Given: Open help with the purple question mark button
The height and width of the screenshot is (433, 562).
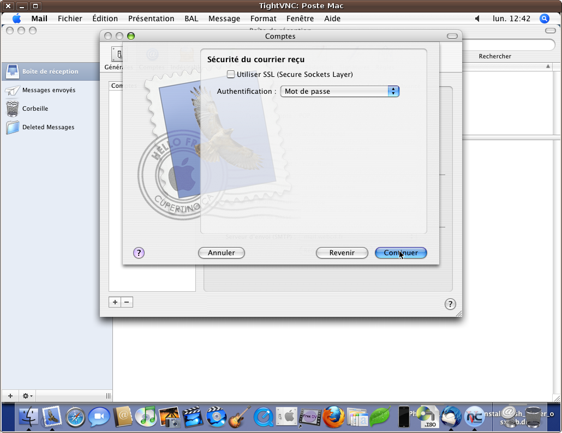Looking at the screenshot, I should tap(139, 253).
